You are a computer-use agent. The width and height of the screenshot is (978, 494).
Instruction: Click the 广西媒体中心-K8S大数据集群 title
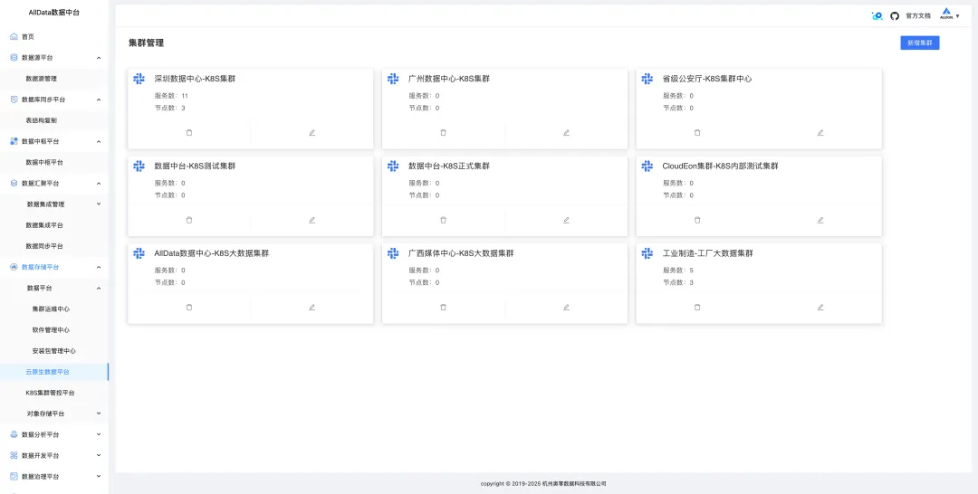click(461, 253)
